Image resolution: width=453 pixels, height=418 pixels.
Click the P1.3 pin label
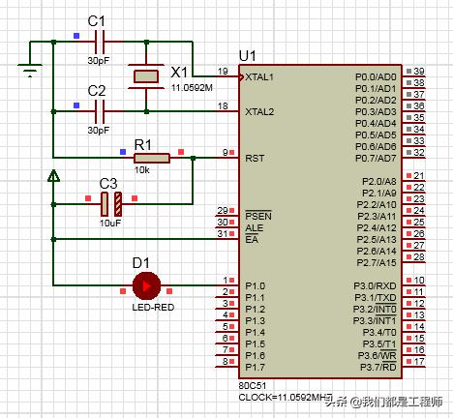click(x=255, y=321)
